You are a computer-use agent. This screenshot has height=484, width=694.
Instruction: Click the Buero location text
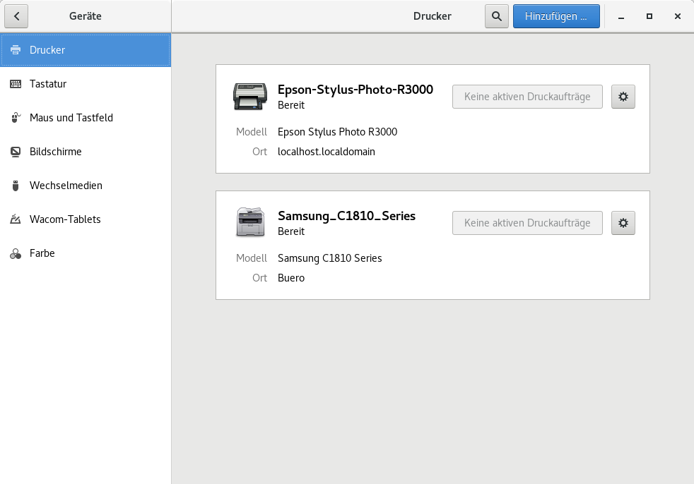(x=291, y=278)
